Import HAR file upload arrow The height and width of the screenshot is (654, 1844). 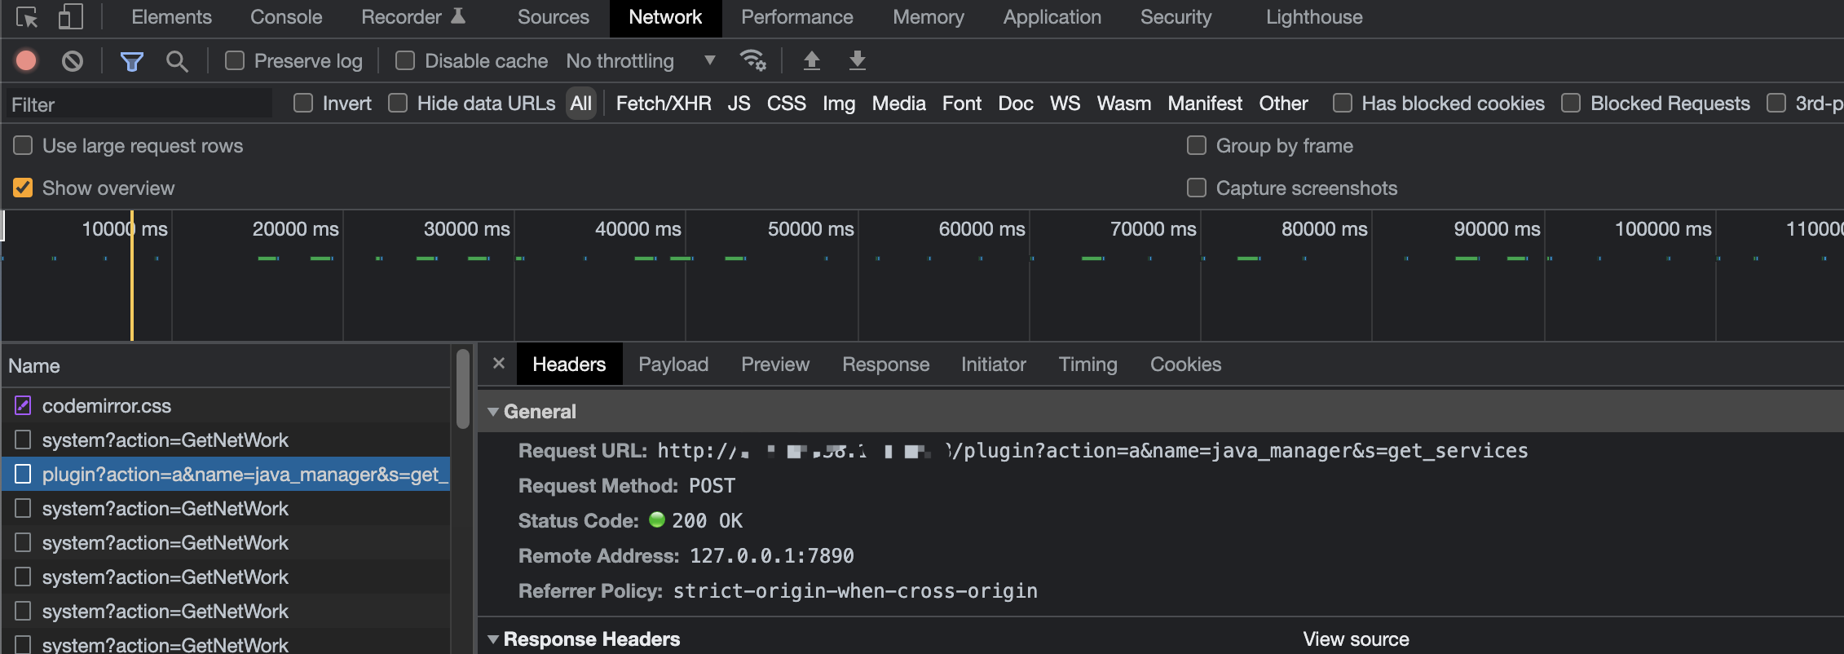[812, 60]
